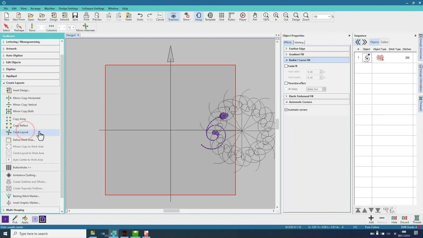Collapse the Create Layouts toolbox
Image resolution: width=423 pixels, height=238 pixels.
(x=15, y=83)
